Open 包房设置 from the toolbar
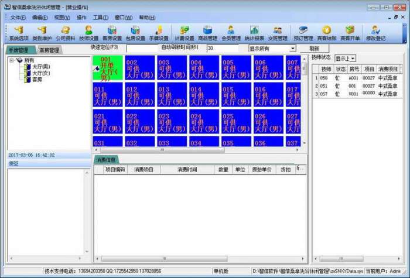Image resolution: width=410 pixels, height=278 pixels. coord(135,33)
